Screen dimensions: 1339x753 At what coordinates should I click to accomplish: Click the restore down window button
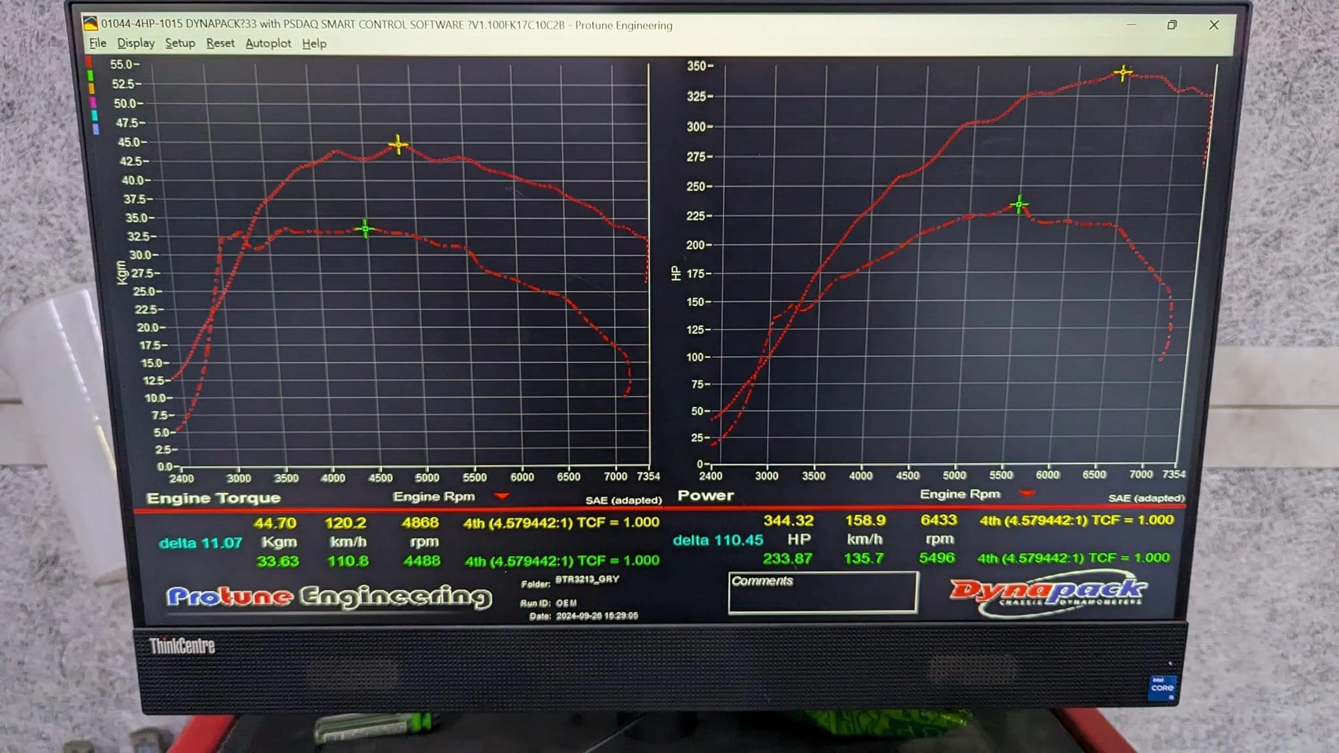[x=1172, y=25]
